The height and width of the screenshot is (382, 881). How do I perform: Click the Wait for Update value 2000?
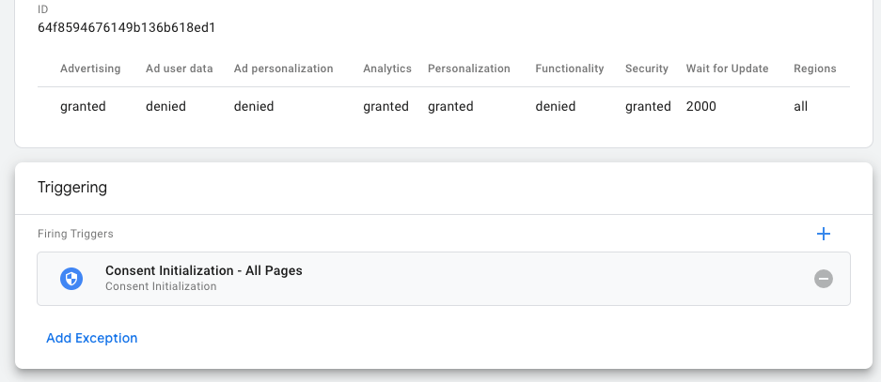(x=701, y=107)
